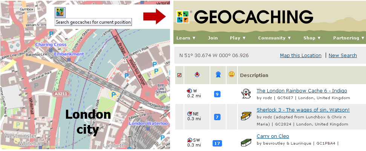The width and height of the screenshot is (366, 151).
Task: Click the Charing Cross station marker on map
Action: click(51, 50)
